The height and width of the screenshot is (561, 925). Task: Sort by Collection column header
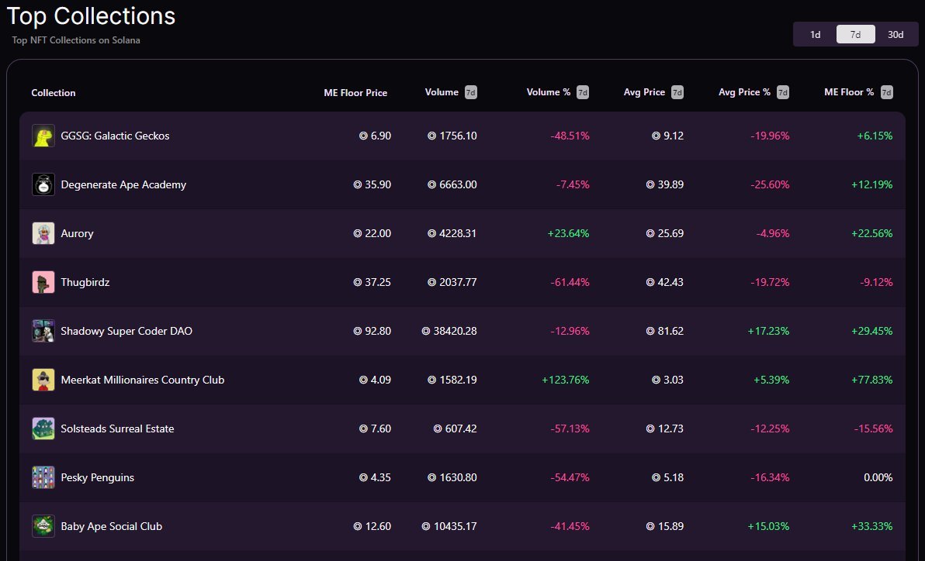click(x=53, y=92)
